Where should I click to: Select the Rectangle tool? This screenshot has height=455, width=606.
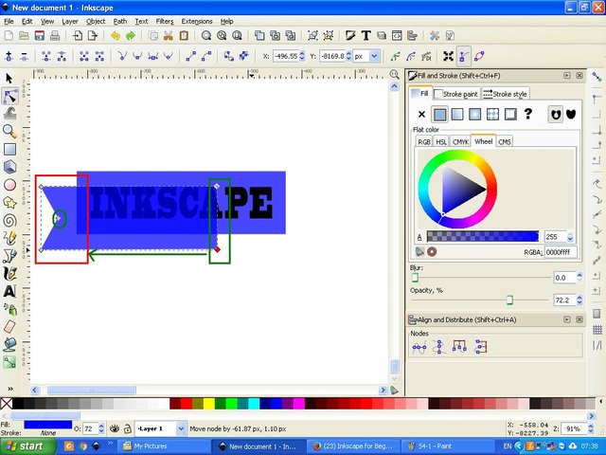pos(9,149)
